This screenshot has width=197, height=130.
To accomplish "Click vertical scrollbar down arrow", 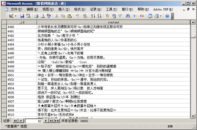I will 193,116.
